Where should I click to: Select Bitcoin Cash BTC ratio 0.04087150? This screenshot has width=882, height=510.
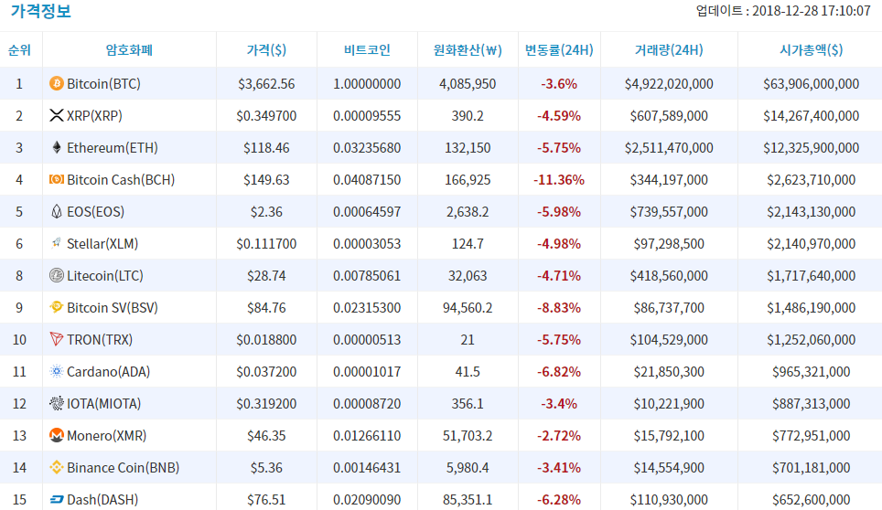tap(367, 180)
